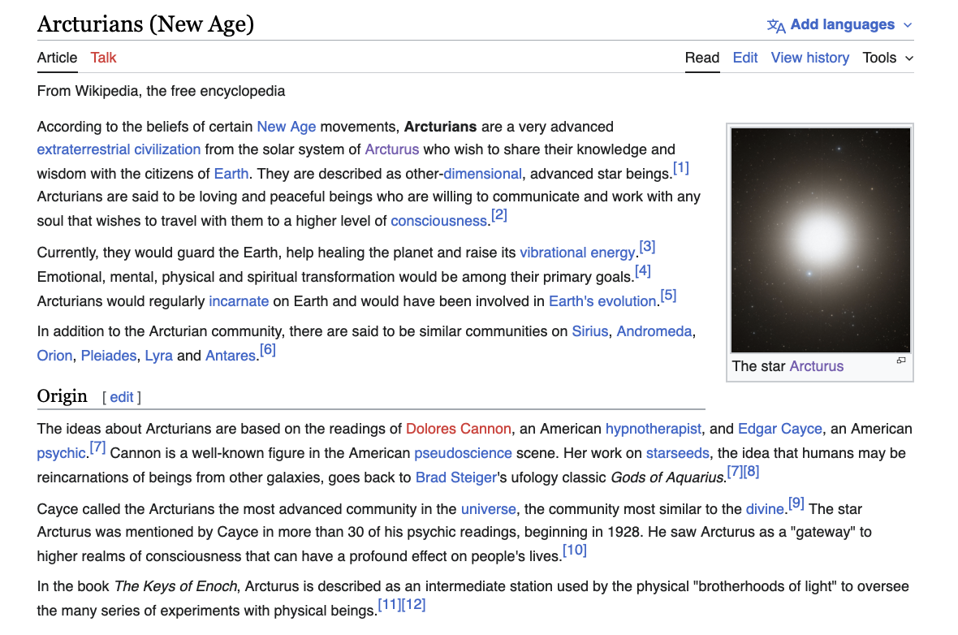Jump to citation [4]
The image size is (958, 635).
[643, 270]
